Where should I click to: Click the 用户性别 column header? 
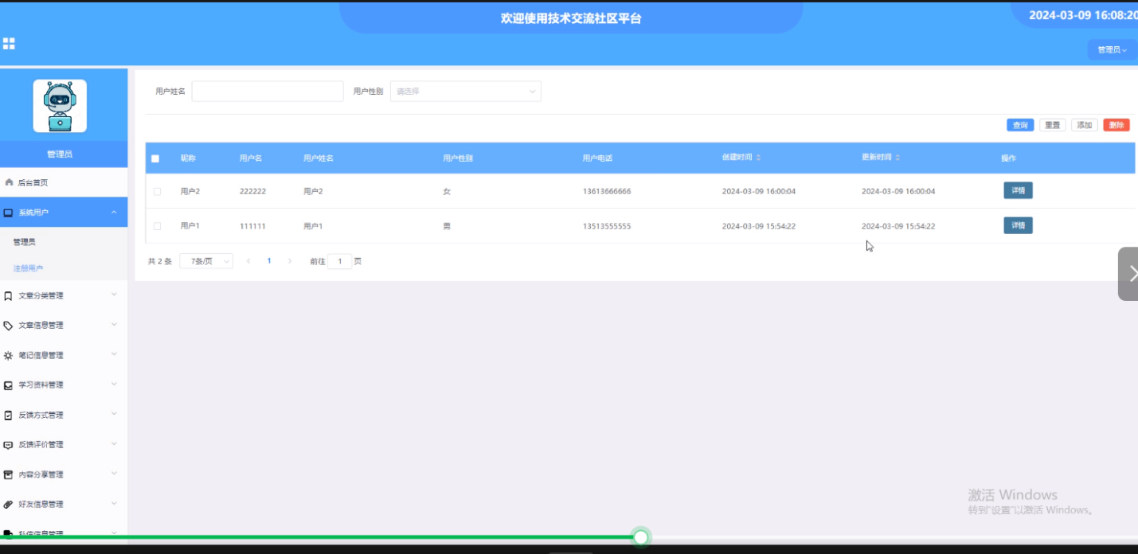point(458,158)
